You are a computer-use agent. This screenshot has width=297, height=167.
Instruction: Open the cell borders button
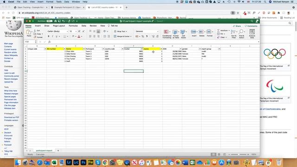tap(65, 36)
